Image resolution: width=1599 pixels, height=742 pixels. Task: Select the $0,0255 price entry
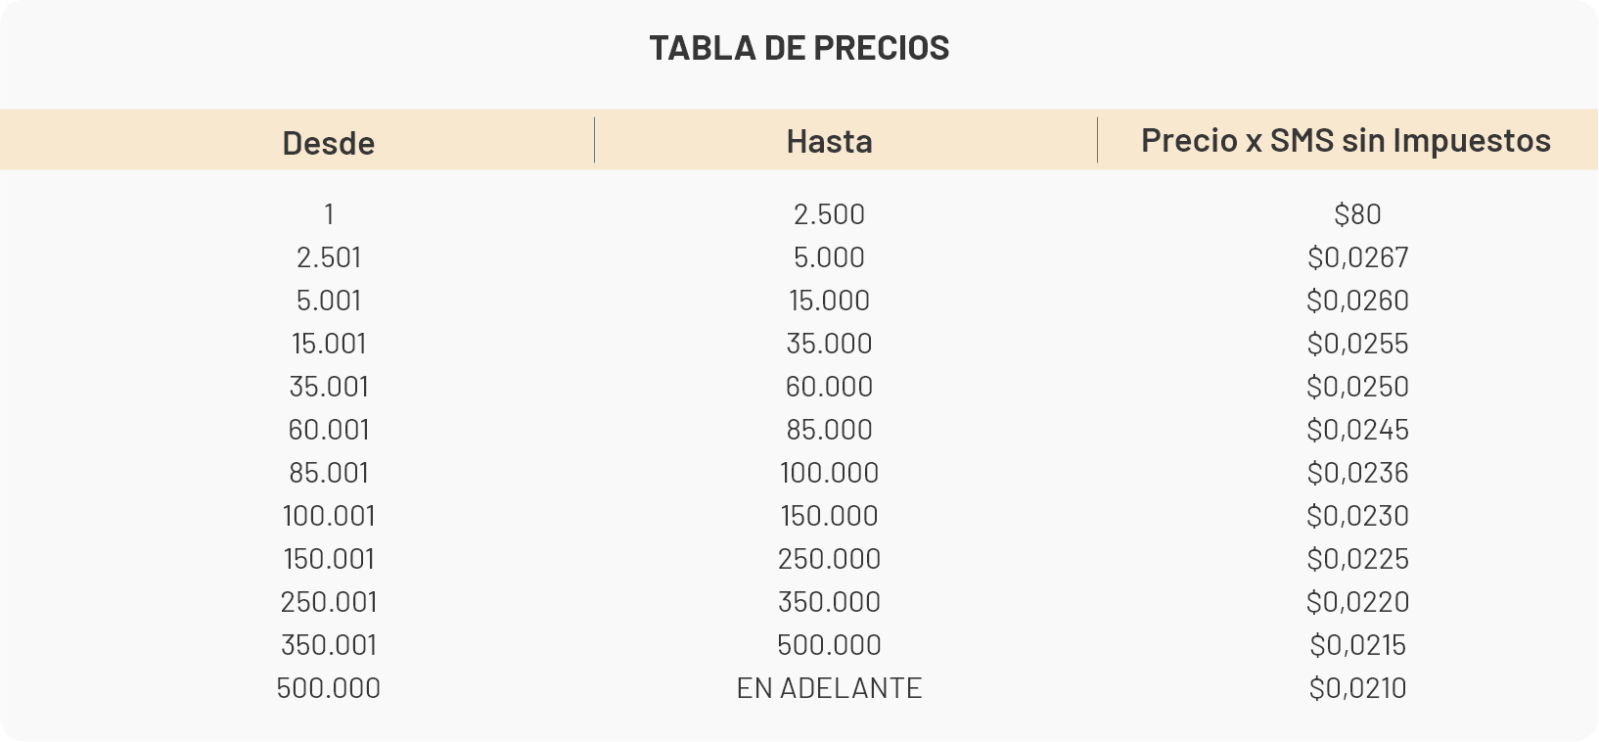pyautogui.click(x=1357, y=344)
